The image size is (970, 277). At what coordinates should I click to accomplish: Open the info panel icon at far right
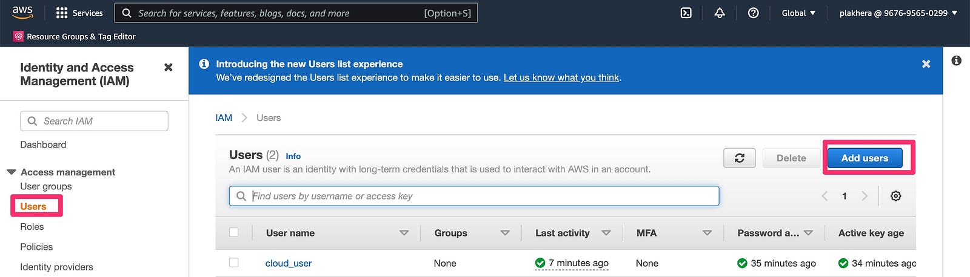pos(957,60)
